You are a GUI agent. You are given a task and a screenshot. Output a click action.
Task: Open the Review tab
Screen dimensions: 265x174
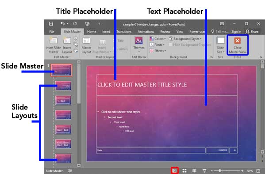pos(165,31)
